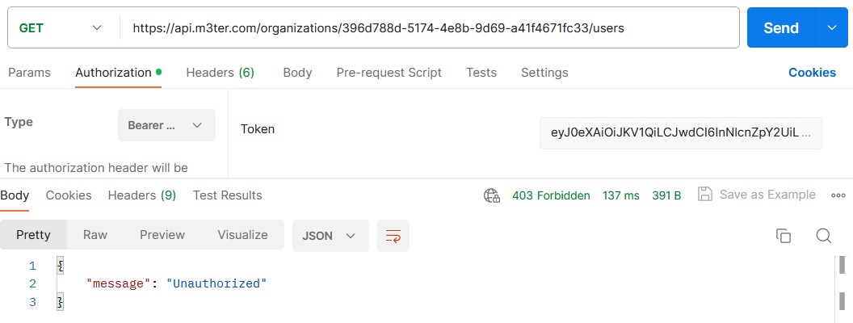Copy response body with copy icon
Viewport: 853px width, 323px height.
783,236
